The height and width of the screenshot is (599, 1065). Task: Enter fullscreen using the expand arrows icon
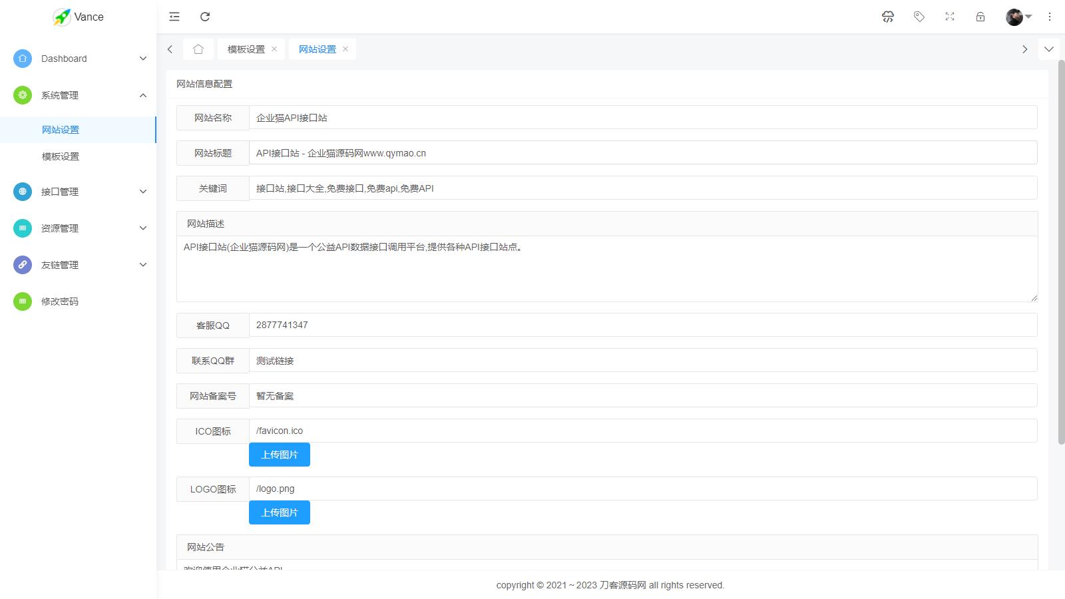tap(949, 17)
